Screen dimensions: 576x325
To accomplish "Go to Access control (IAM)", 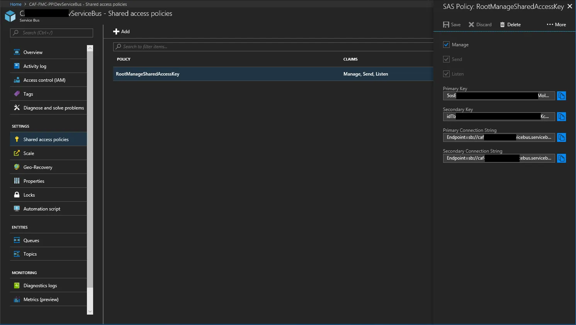I will pos(48,80).
